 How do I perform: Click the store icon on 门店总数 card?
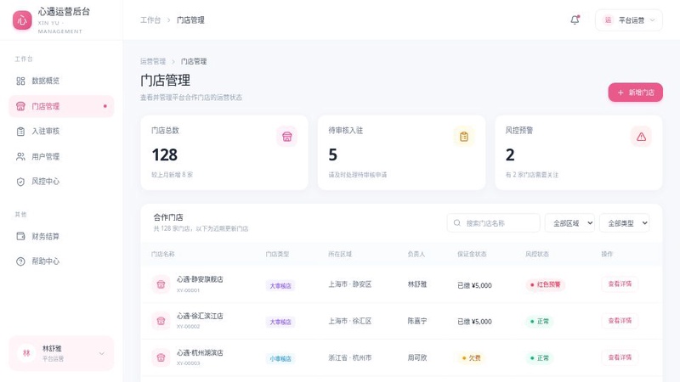click(x=287, y=137)
